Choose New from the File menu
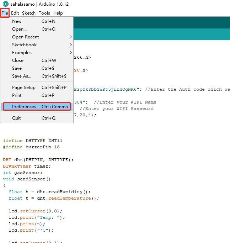The height and width of the screenshot is (243, 230). [37, 21]
